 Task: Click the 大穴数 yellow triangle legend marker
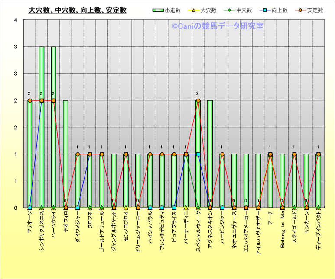(x=195, y=10)
